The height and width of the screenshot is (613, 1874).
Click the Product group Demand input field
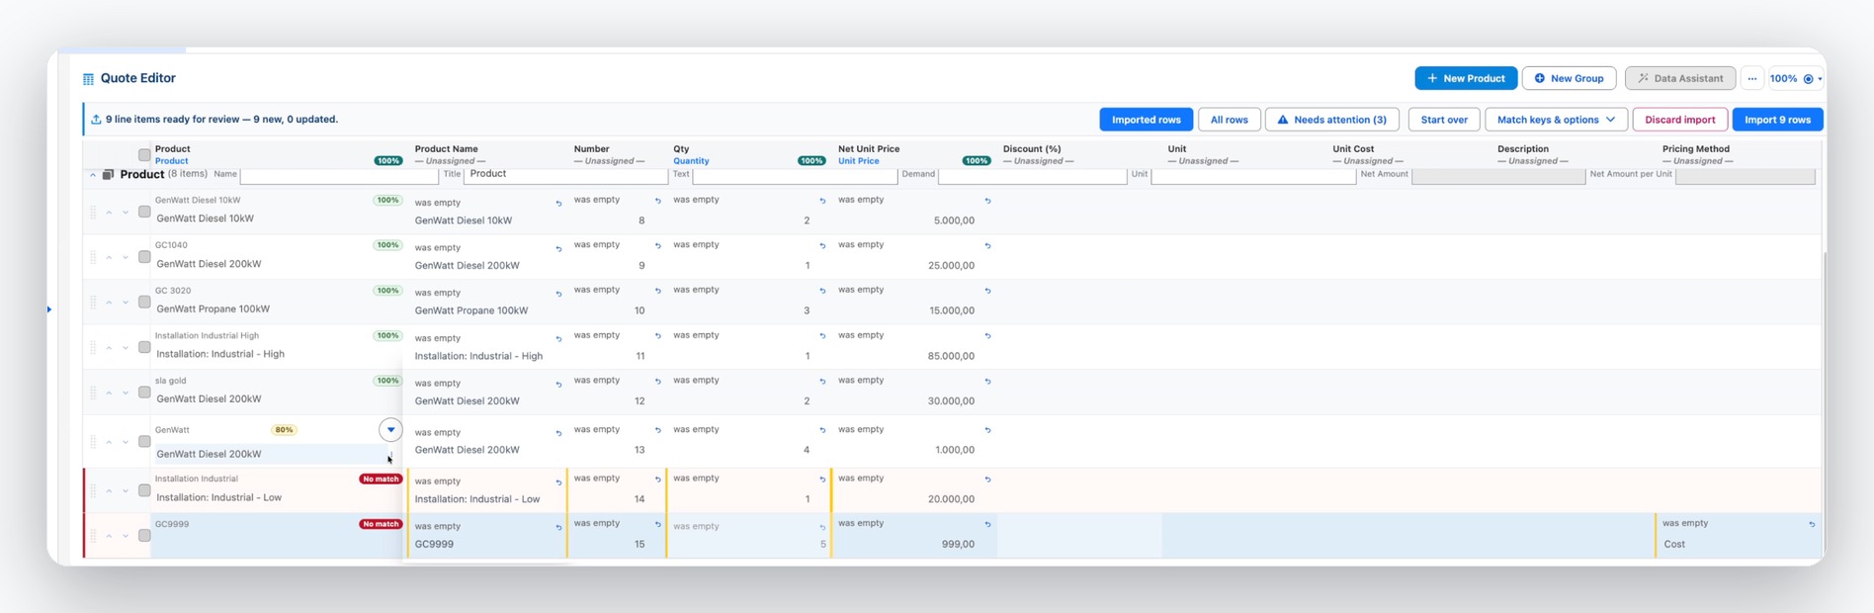click(1032, 175)
